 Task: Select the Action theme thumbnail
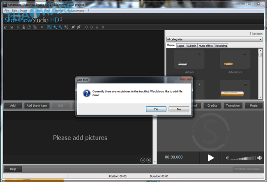189,59
